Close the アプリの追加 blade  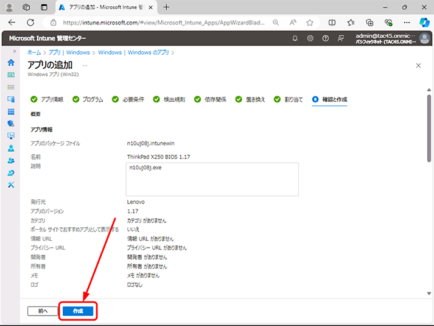tap(418, 65)
